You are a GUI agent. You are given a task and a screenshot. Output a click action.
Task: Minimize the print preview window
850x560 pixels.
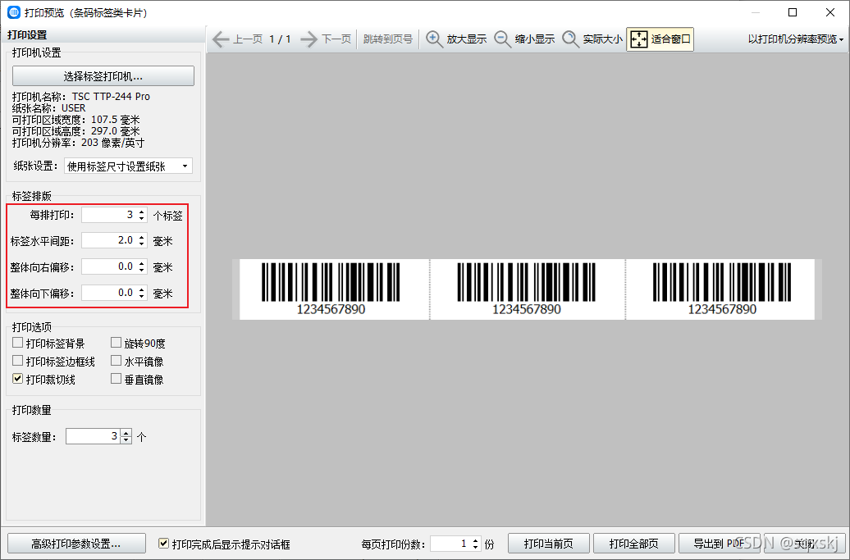tap(755, 12)
